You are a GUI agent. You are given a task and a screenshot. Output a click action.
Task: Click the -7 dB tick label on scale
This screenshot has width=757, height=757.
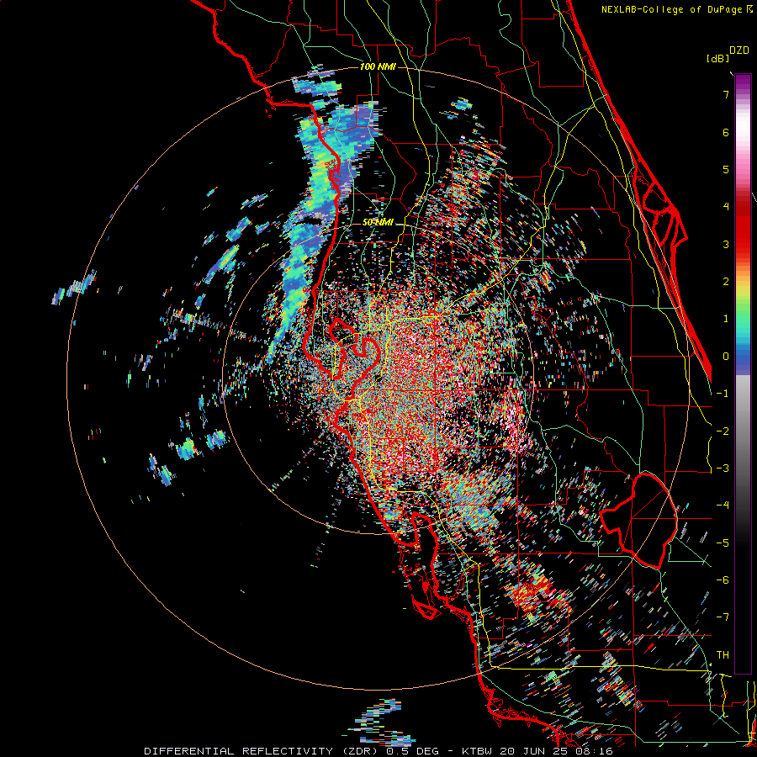point(723,617)
